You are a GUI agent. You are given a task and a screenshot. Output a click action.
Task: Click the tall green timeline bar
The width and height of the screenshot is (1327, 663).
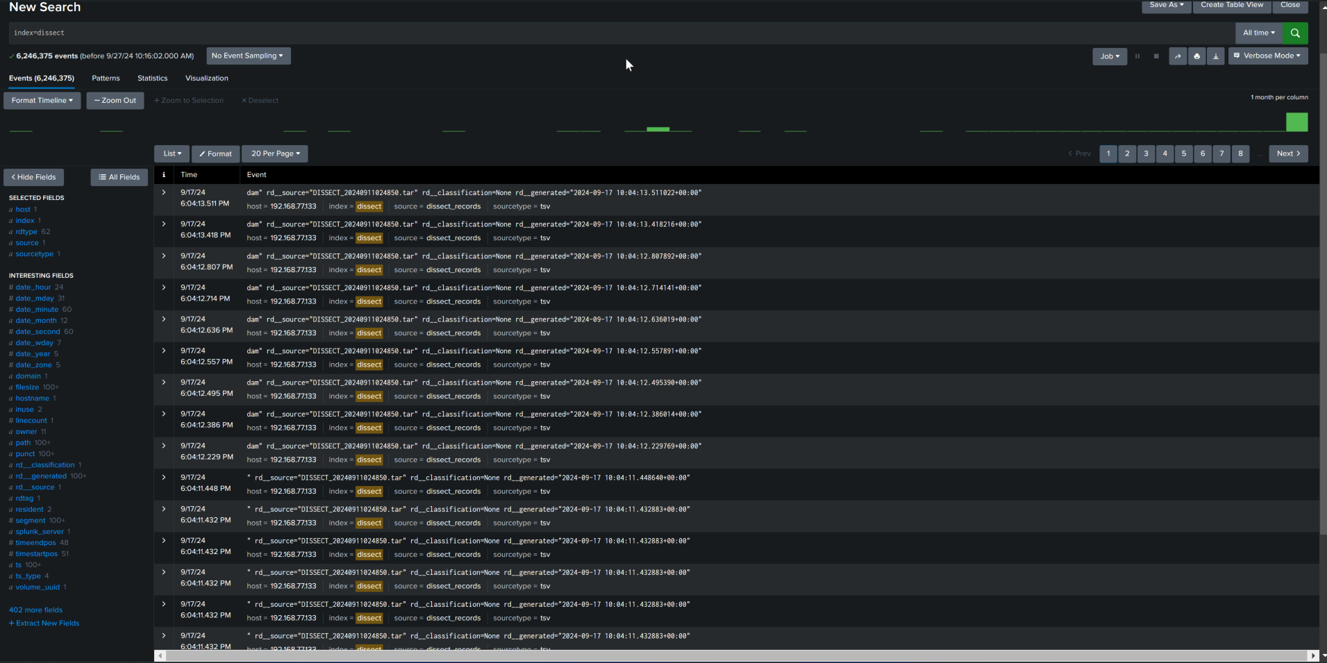[x=1296, y=122]
